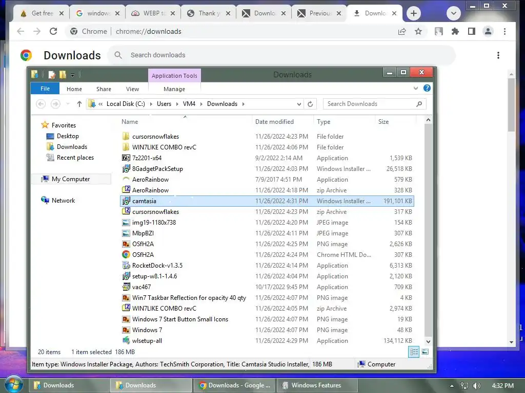Click the volume speaker tray icon

tap(477, 386)
